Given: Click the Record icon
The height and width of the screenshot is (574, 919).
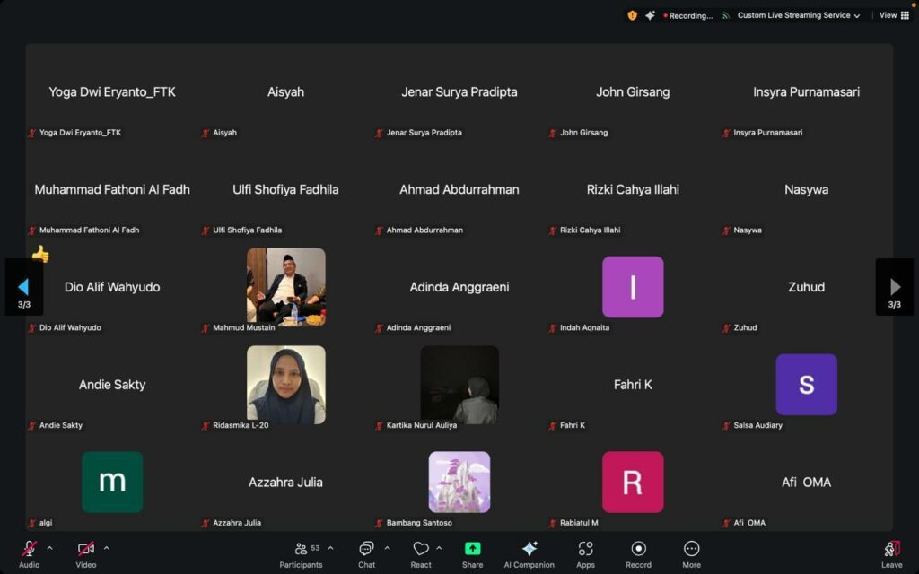Looking at the screenshot, I should click(x=638, y=549).
